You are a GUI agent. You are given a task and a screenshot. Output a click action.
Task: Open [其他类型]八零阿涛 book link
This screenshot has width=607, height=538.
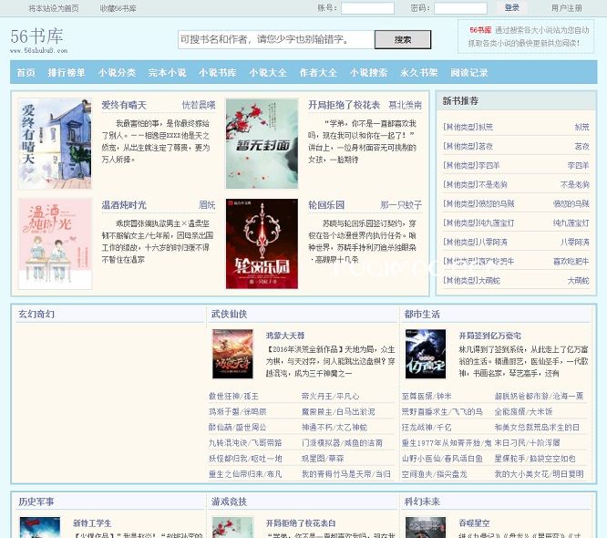tap(475, 242)
